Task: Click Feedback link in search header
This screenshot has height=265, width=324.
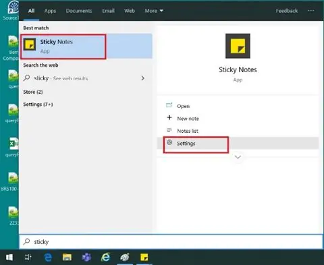Action: click(287, 11)
